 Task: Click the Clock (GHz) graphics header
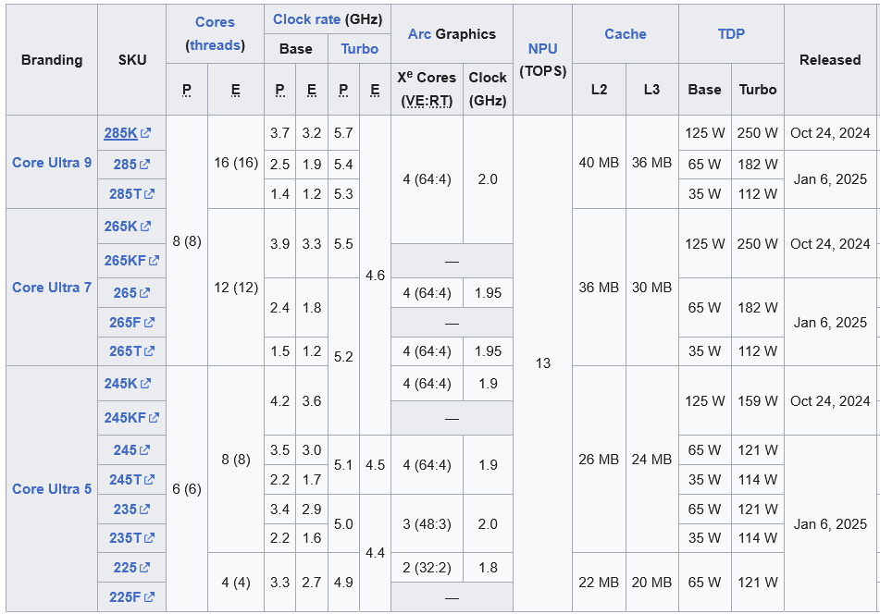click(x=488, y=90)
